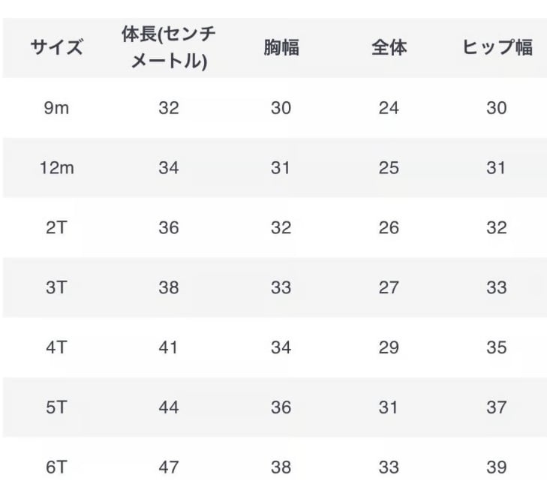
Task: Click the 6T size row label
Action: coord(56,467)
